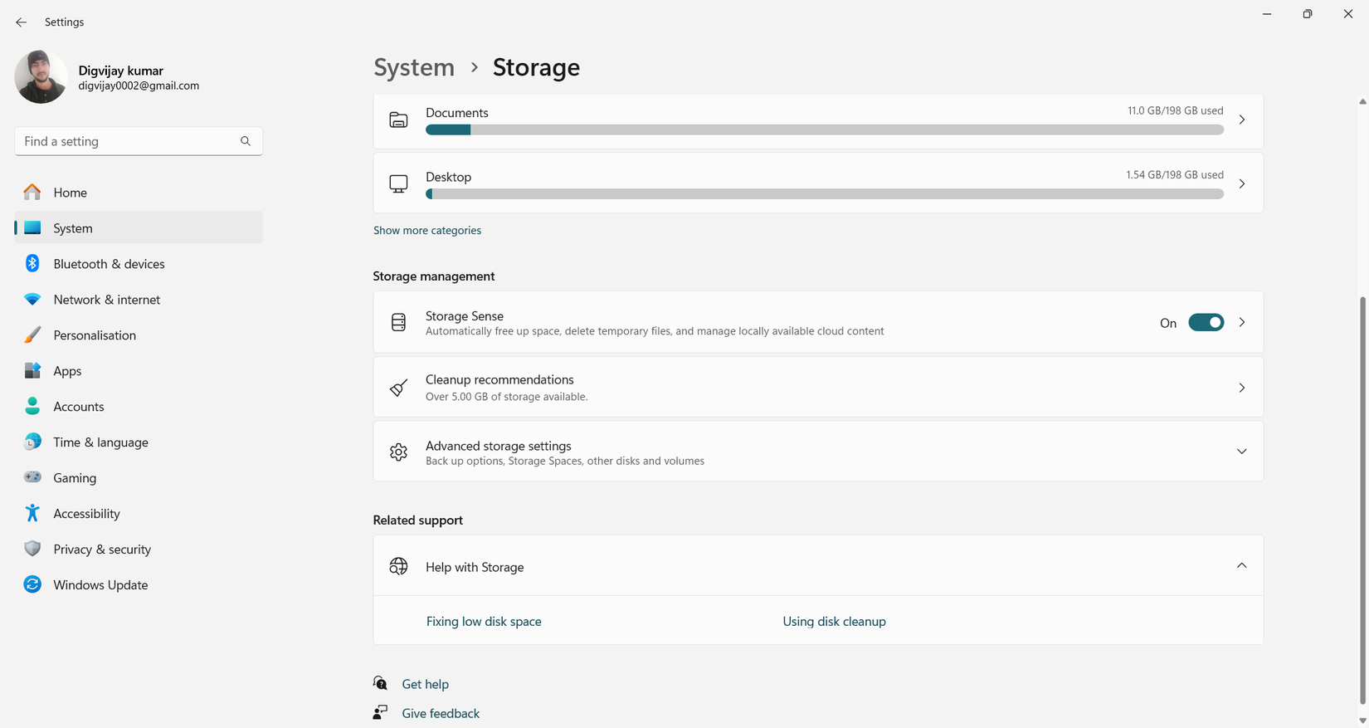The height and width of the screenshot is (728, 1369).
Task: Click the Accessibility figure icon
Action: coord(32,513)
